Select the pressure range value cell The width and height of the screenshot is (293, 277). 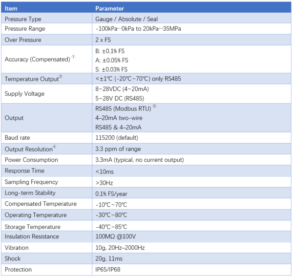tap(138, 29)
